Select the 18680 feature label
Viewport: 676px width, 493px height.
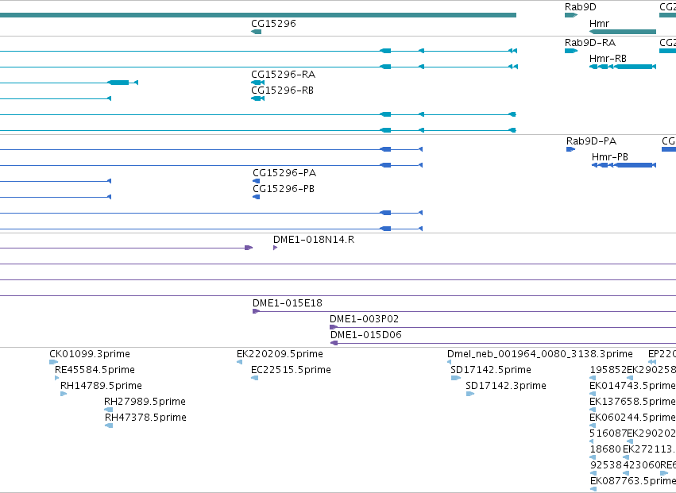pos(605,449)
